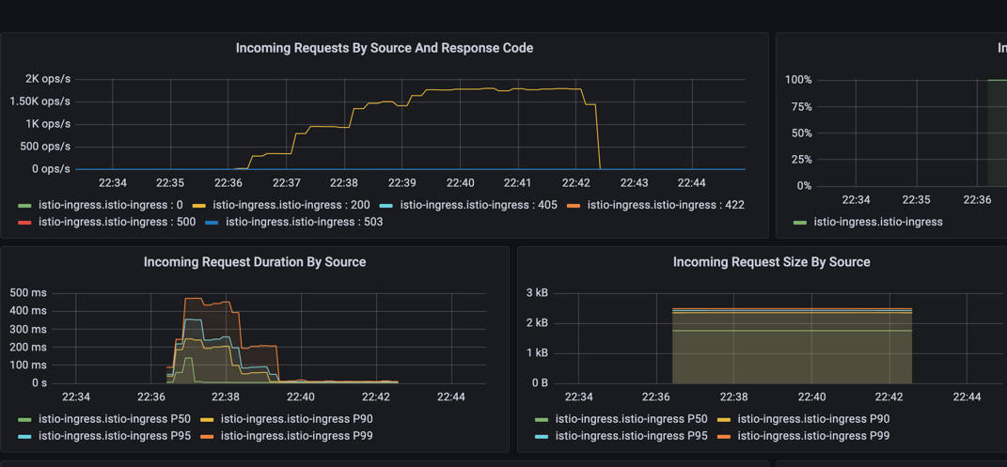The height and width of the screenshot is (467, 1007).
Task: Open the Incoming Requests By Source And Response Code panel title
Action: click(384, 48)
